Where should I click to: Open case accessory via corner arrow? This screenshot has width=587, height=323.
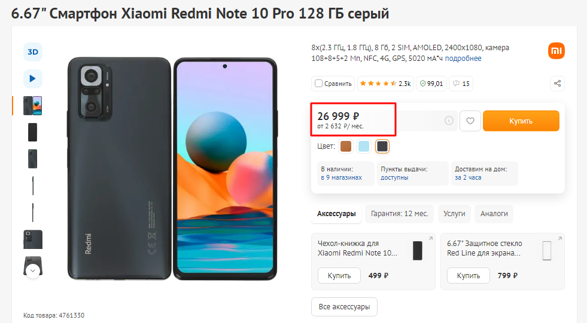pos(430,238)
